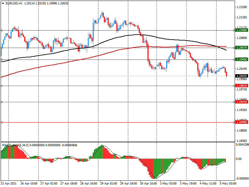This screenshot has height=187, width=249.
Task: Select left anchor square of 1.20400 line
Action: click(x=2, y=60)
